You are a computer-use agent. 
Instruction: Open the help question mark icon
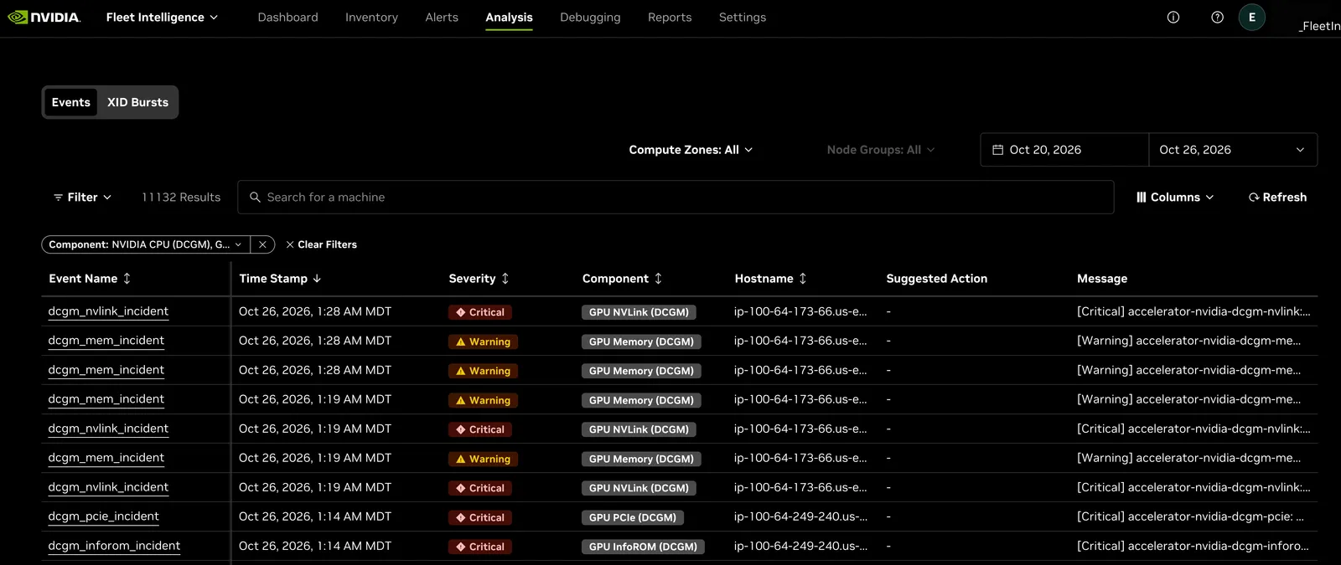(x=1217, y=17)
